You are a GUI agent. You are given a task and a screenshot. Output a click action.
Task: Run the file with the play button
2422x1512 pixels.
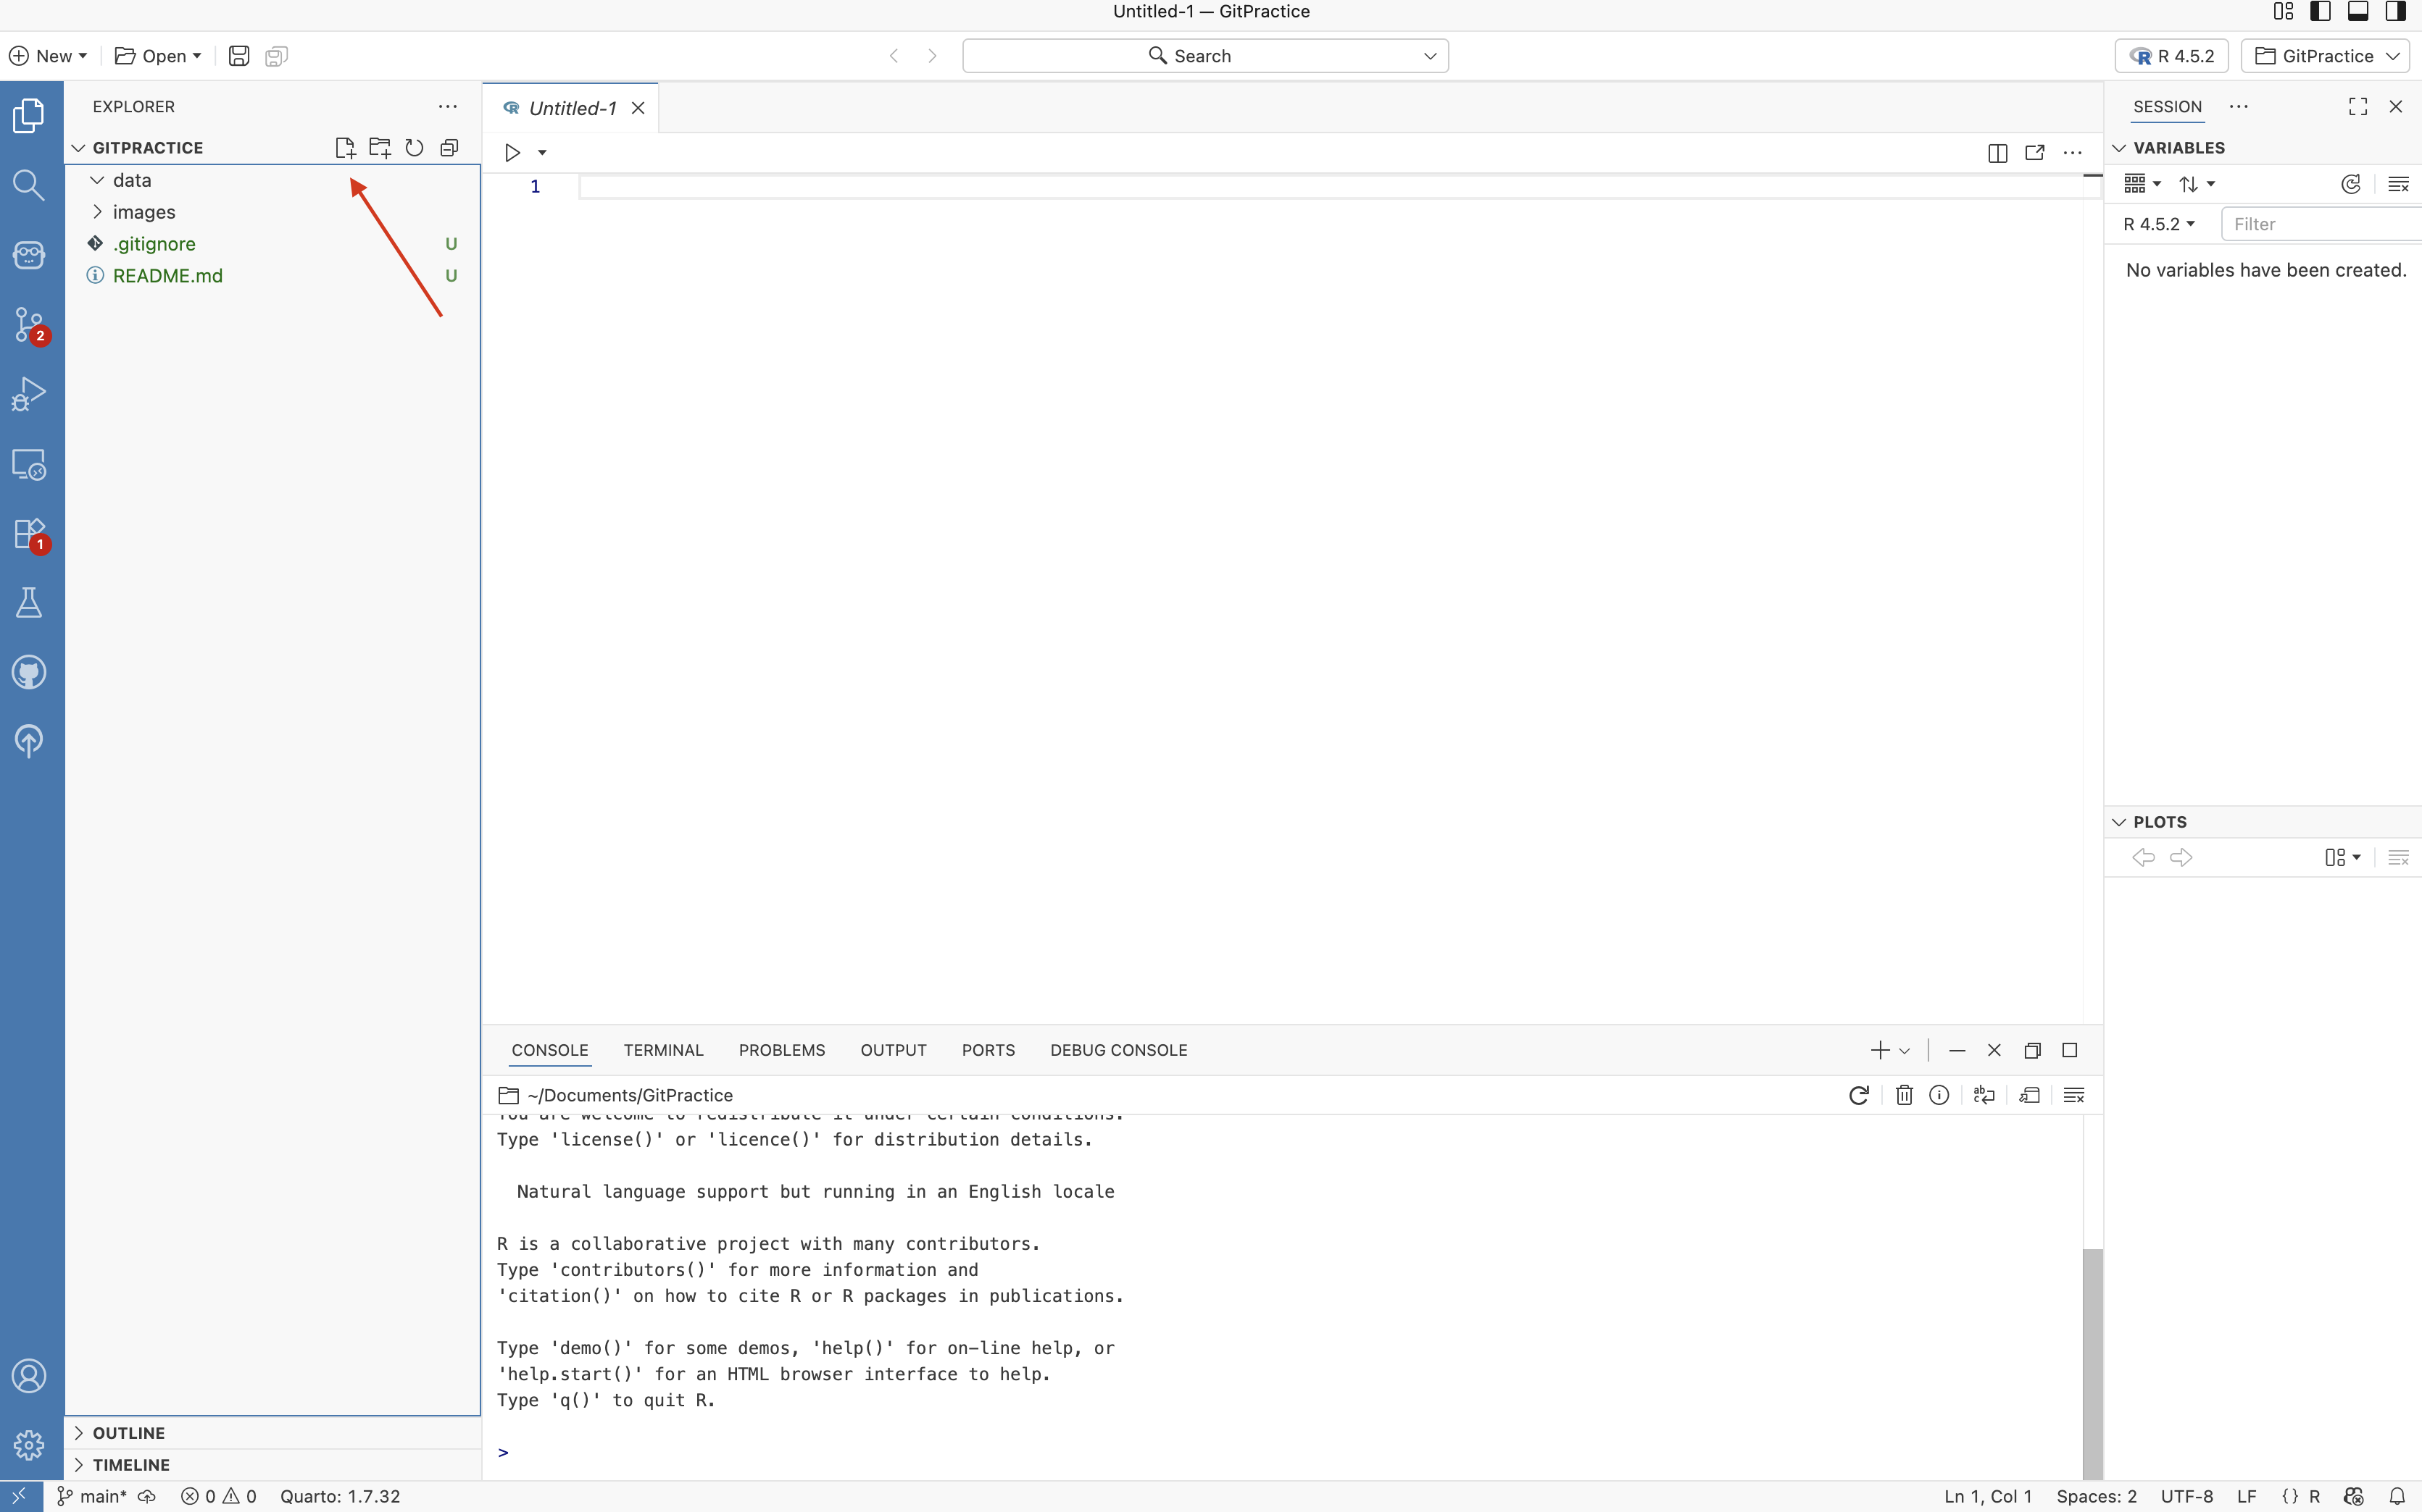pyautogui.click(x=512, y=153)
